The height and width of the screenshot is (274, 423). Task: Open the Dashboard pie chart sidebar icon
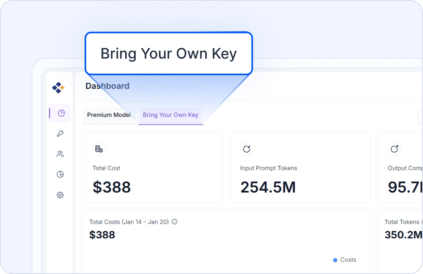(61, 113)
